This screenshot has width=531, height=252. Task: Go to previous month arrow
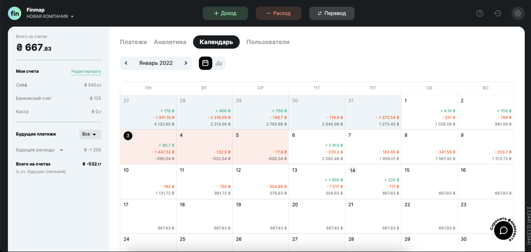tap(126, 63)
